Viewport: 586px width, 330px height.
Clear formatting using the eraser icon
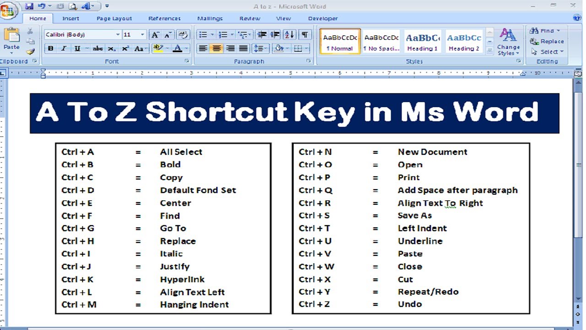[x=183, y=34]
